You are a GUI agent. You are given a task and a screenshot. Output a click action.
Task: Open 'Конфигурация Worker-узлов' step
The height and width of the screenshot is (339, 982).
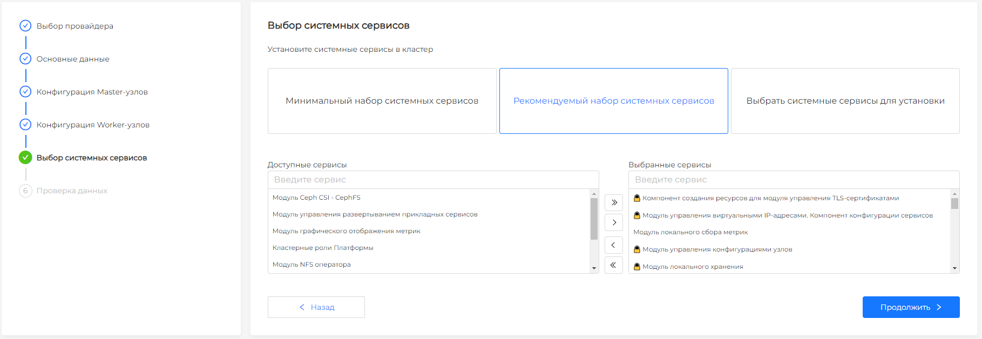pyautogui.click(x=93, y=125)
